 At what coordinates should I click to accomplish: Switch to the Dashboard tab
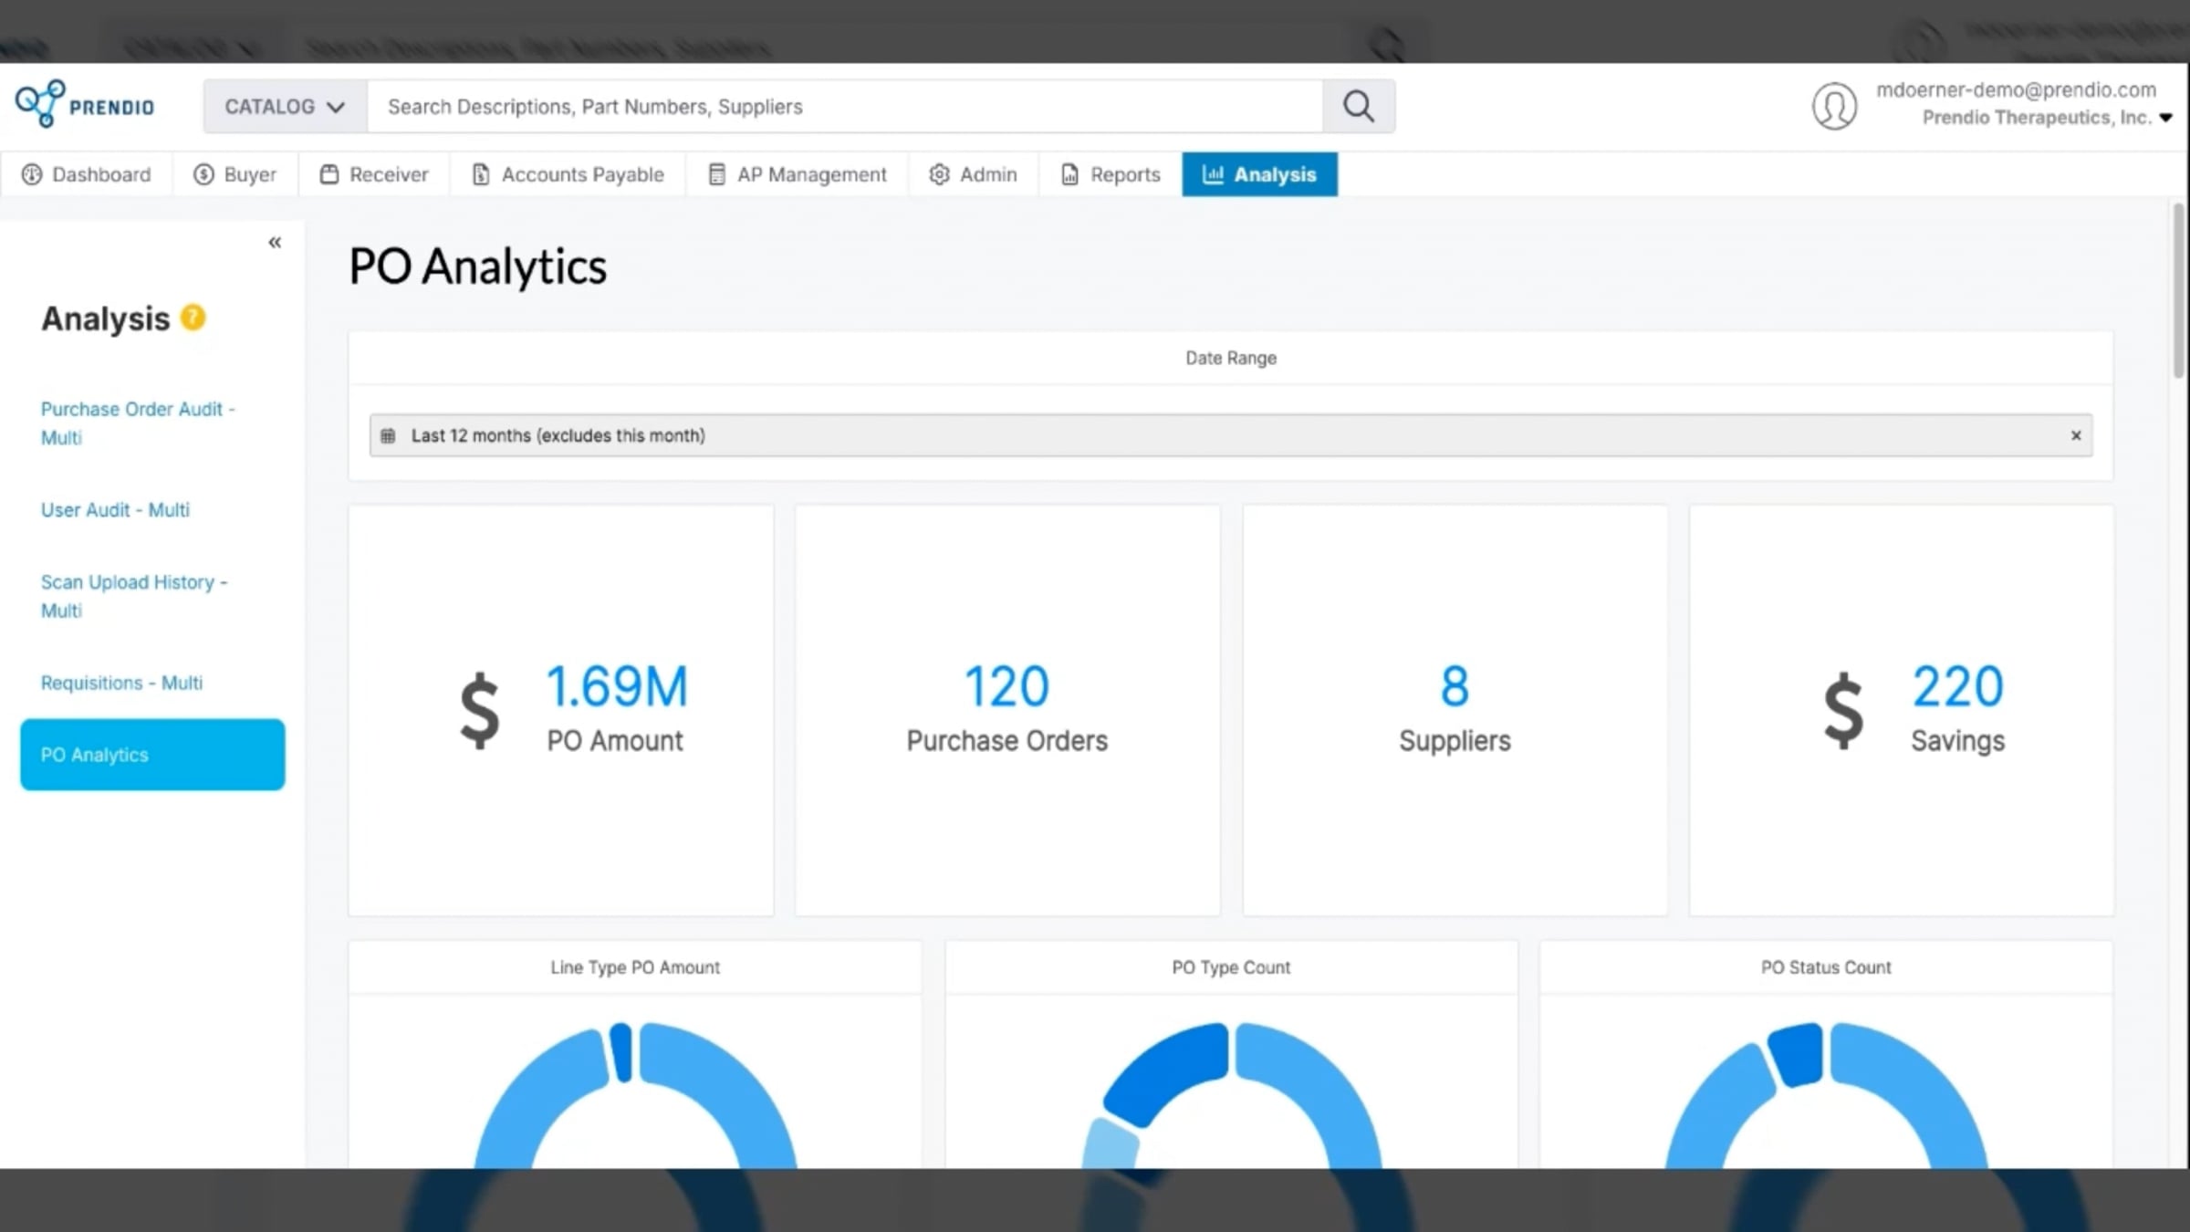(x=87, y=174)
